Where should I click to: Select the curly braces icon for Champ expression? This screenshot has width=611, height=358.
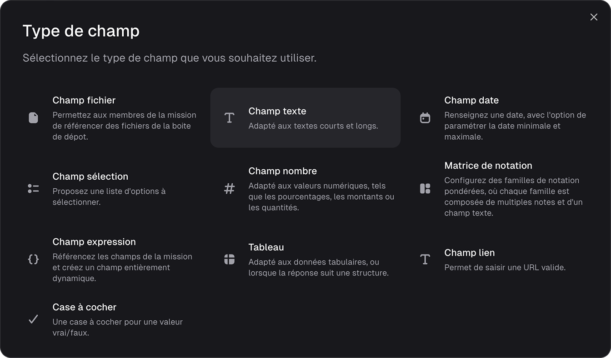pyautogui.click(x=33, y=259)
